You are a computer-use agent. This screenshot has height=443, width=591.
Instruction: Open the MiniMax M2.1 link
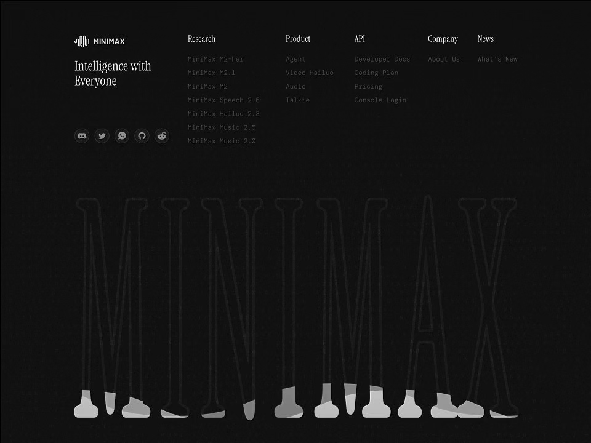pyautogui.click(x=211, y=73)
